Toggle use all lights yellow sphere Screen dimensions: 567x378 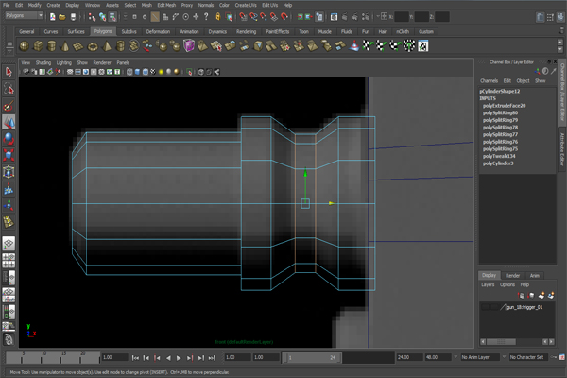(x=161, y=72)
